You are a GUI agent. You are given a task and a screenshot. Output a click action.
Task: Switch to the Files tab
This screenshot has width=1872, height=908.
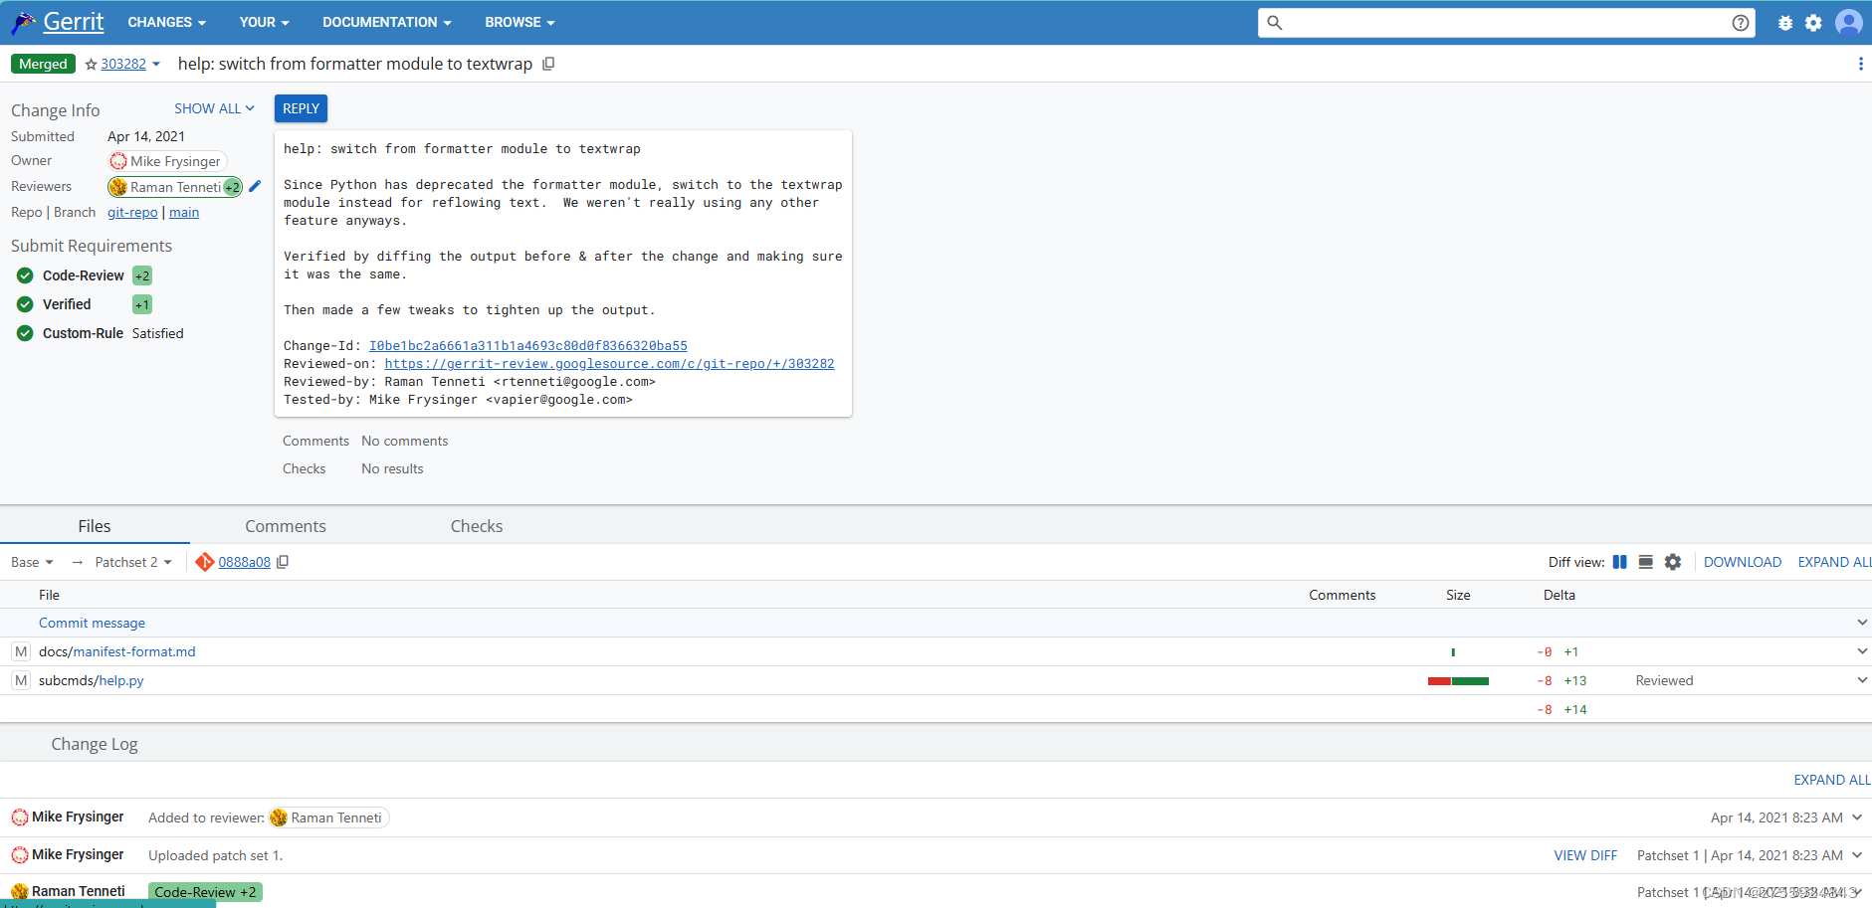(x=95, y=526)
